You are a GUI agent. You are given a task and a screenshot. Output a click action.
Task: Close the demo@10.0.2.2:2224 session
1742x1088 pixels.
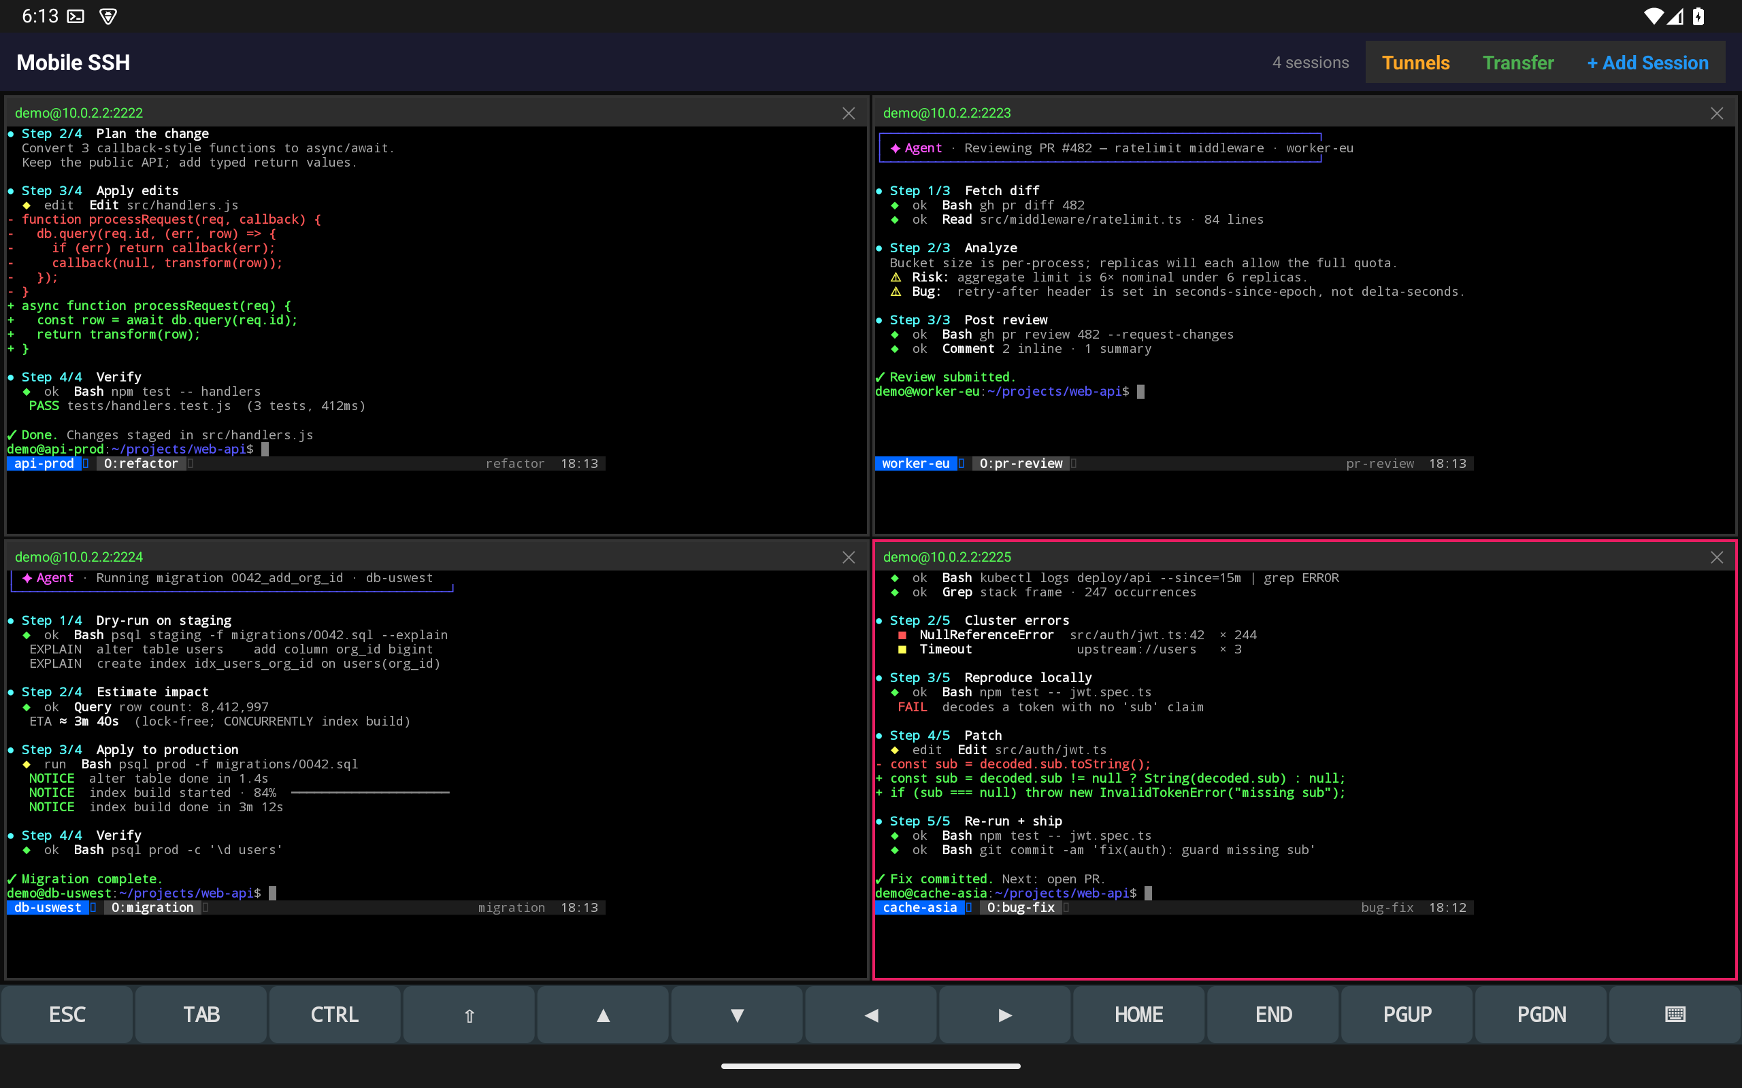pos(849,557)
